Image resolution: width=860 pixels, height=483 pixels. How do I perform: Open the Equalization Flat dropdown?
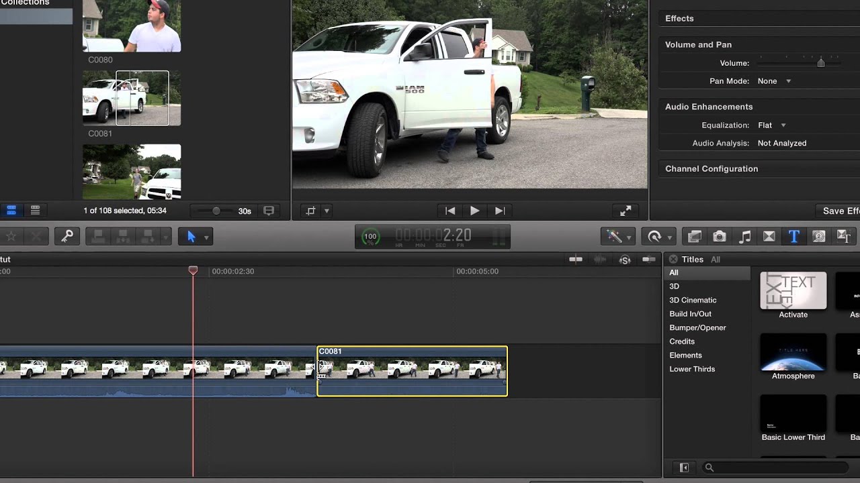click(771, 125)
